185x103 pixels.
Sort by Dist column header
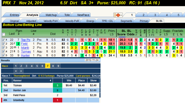(x=53, y=34)
